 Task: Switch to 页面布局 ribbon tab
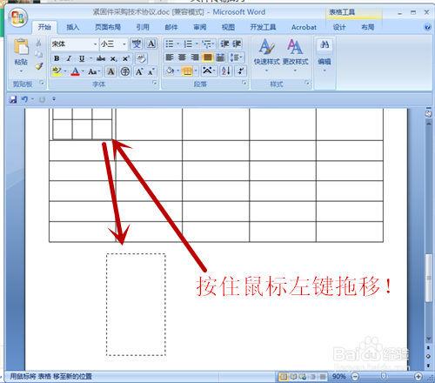108,27
